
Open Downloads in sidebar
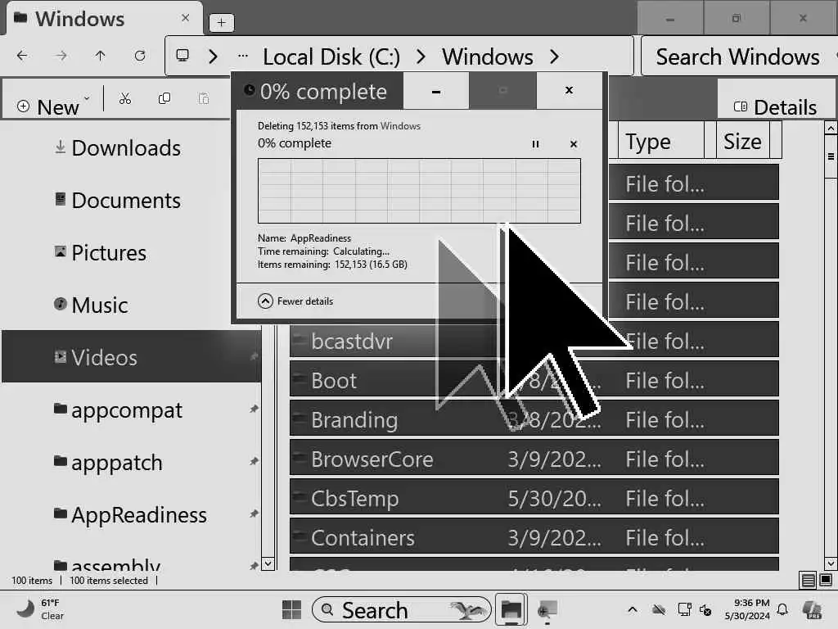[x=126, y=148]
